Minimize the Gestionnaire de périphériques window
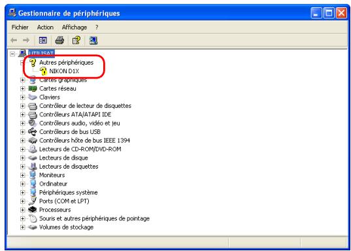This screenshot has height=251, width=351. pyautogui.click(x=316, y=13)
